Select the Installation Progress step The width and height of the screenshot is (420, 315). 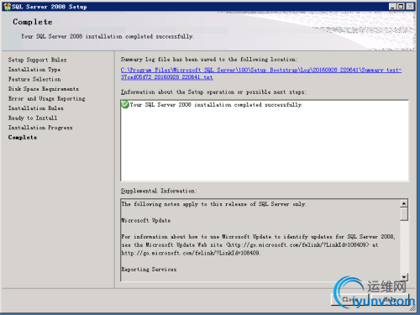tap(40, 128)
